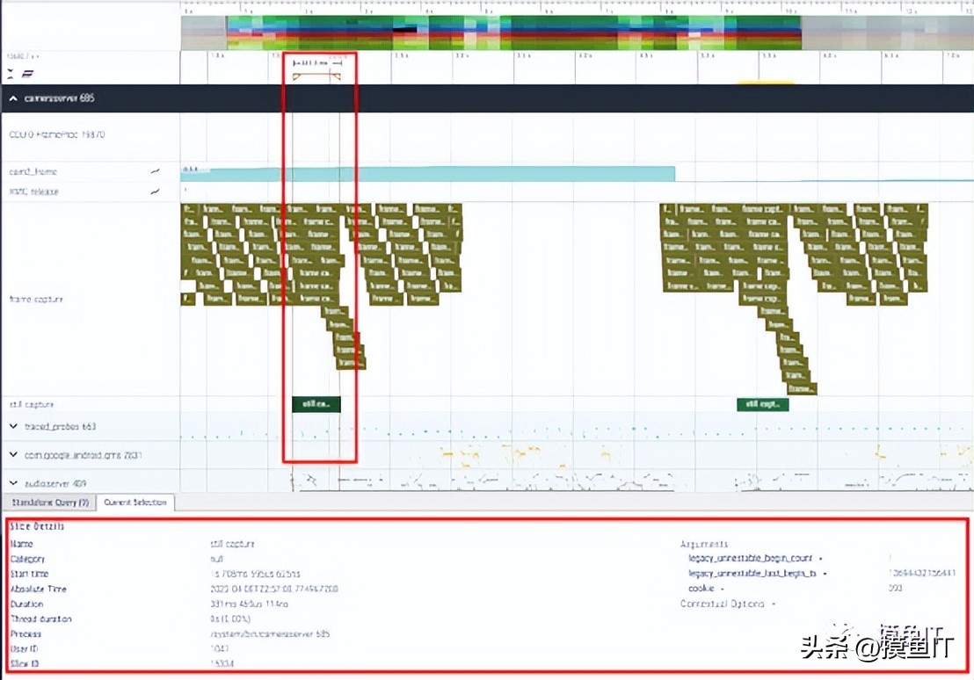The image size is (974, 680).
Task: Click the Category value 'null' in details
Action: point(216,559)
